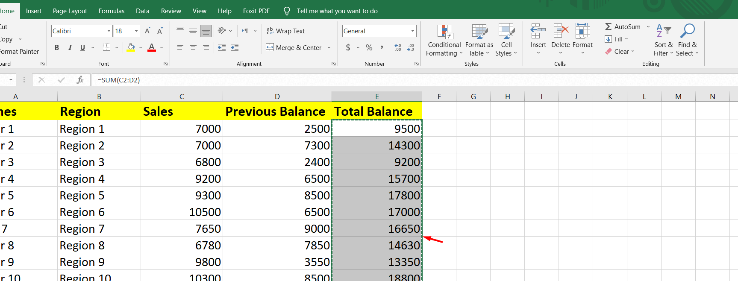Toggle Bold formatting
This screenshot has height=281, width=738.
57,47
